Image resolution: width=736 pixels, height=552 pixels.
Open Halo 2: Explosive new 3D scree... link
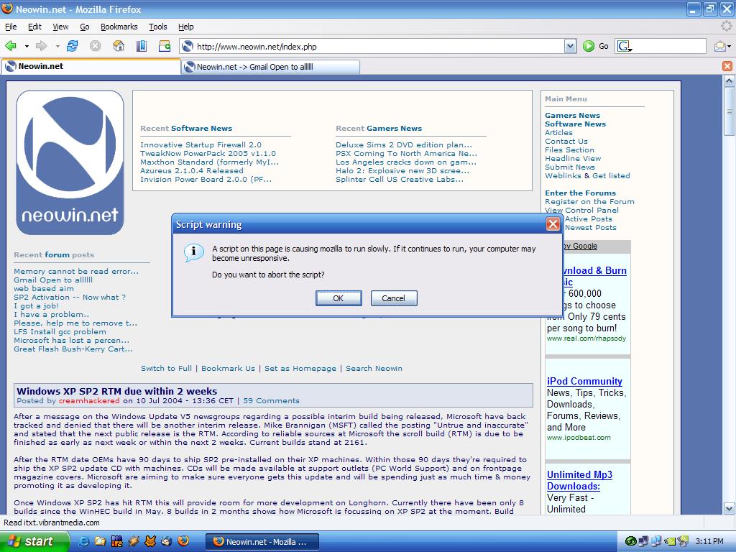click(x=402, y=170)
